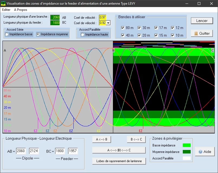Open the Editer menu
Viewport: 218px width, 173px height.
tap(6, 10)
